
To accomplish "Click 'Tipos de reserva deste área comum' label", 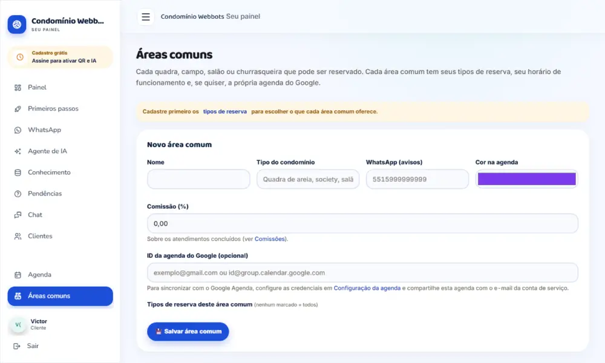I will [200, 304].
